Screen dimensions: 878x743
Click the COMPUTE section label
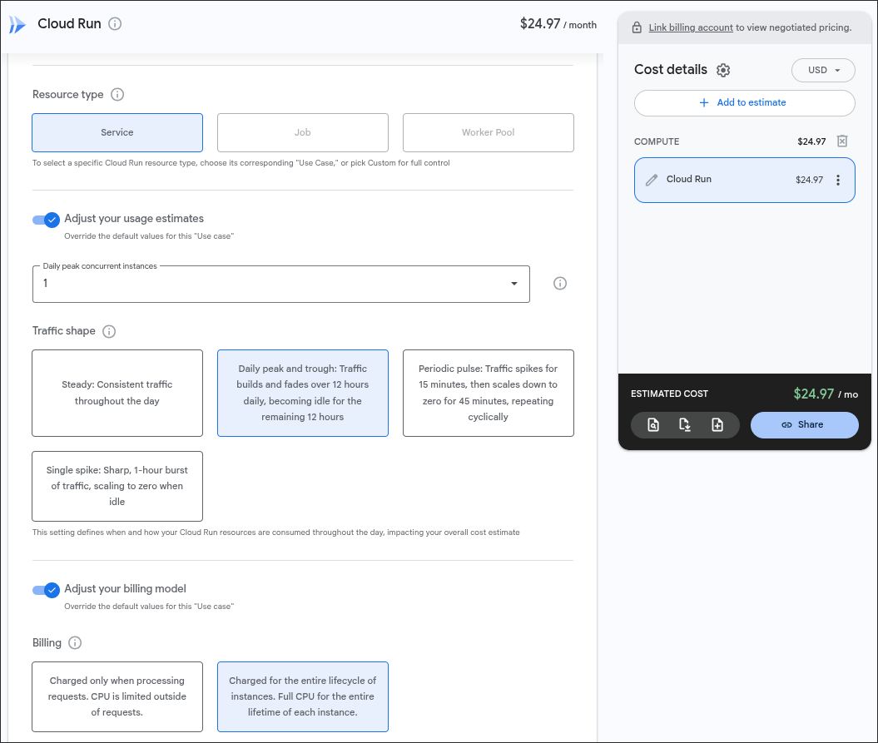tap(657, 141)
